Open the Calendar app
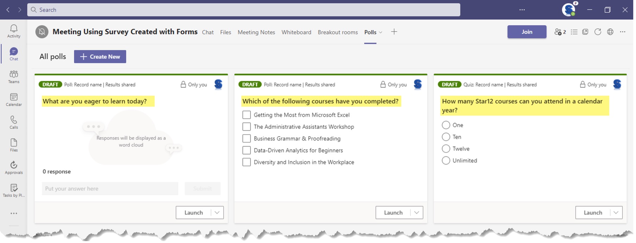The height and width of the screenshot is (243, 636). click(14, 100)
